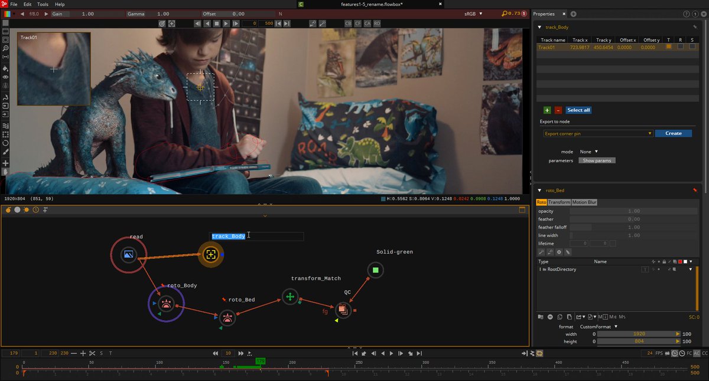
Task: Toggle the S checkbox for Track01
Action: [x=692, y=47]
